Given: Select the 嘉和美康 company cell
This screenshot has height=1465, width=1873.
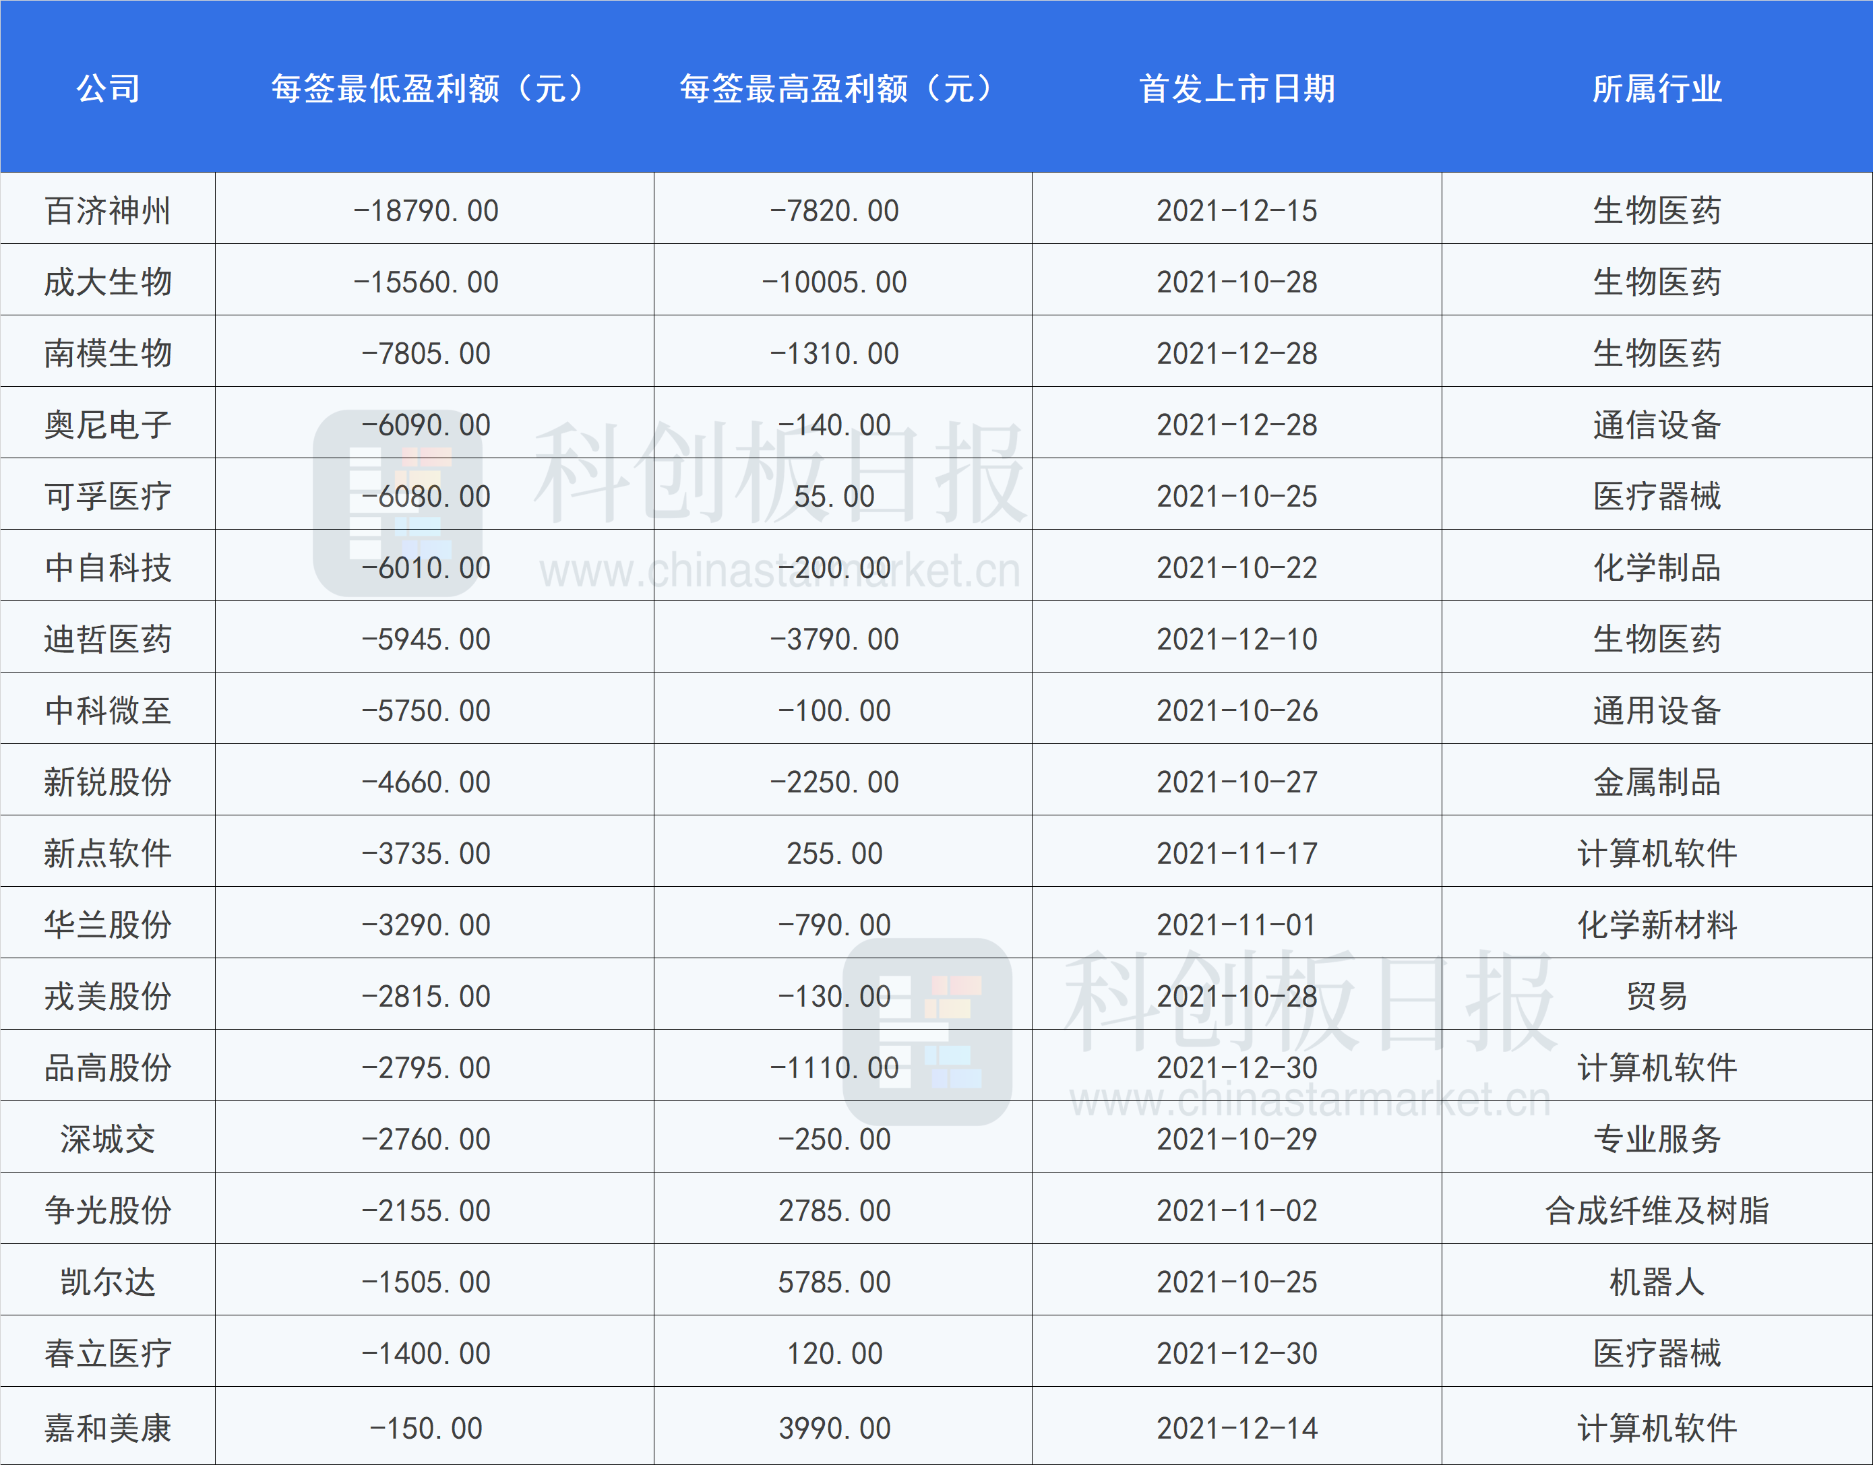Looking at the screenshot, I should point(108,1427).
